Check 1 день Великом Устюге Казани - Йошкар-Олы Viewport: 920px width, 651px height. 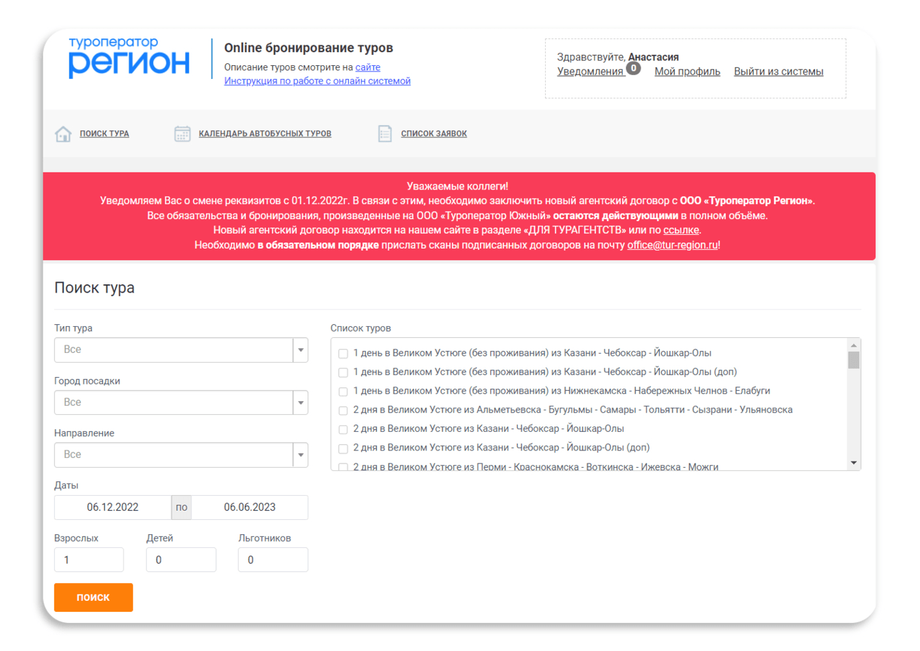(x=343, y=354)
